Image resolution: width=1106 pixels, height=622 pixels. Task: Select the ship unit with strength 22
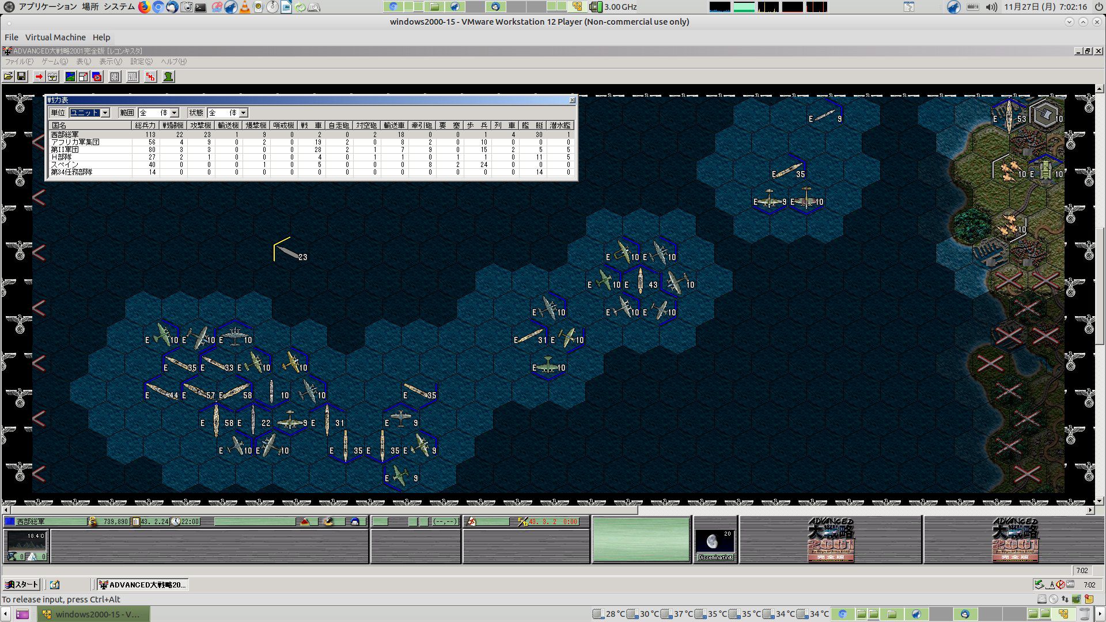[x=253, y=420]
